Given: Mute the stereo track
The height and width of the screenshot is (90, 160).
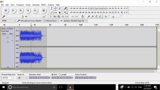Looking at the screenshot, I should [x=4, y=33].
